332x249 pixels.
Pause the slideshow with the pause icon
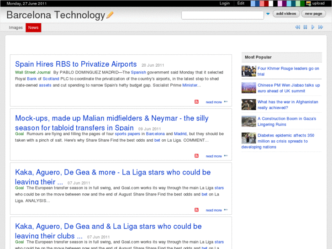[x=305, y=27]
